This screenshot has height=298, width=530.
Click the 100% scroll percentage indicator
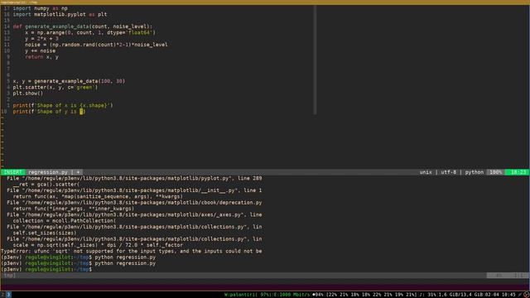(495, 172)
